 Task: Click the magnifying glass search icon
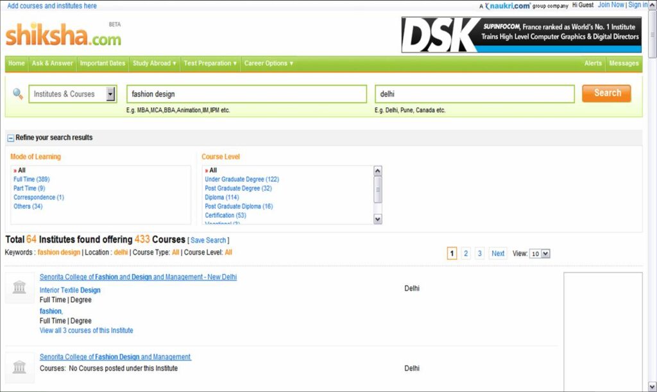(17, 94)
